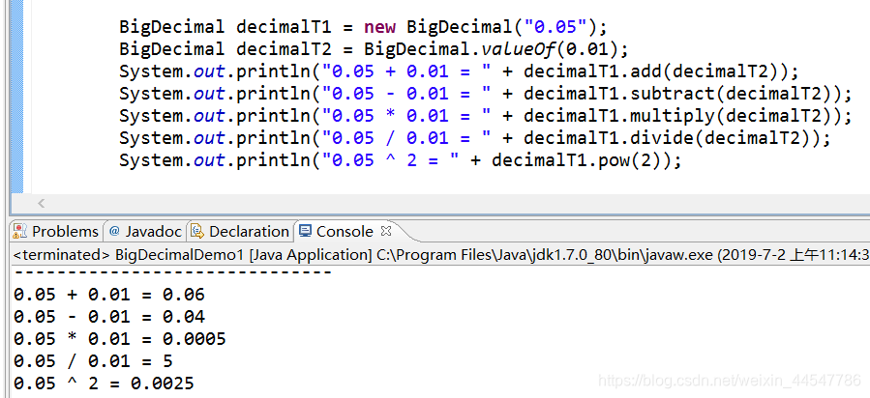The height and width of the screenshot is (398, 870).
Task: Click the println line calling add
Action: point(459,71)
